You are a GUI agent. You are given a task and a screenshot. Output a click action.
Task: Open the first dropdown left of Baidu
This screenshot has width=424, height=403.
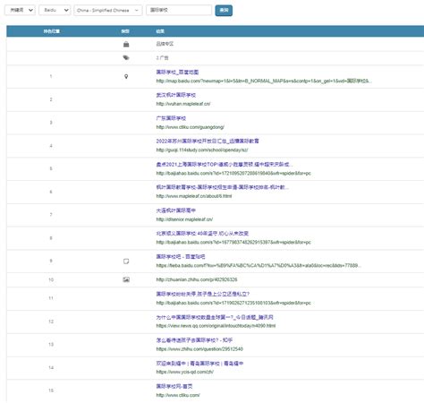click(x=20, y=10)
